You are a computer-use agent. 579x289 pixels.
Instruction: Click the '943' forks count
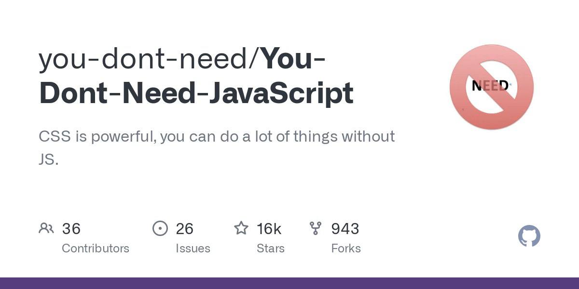[x=345, y=228]
